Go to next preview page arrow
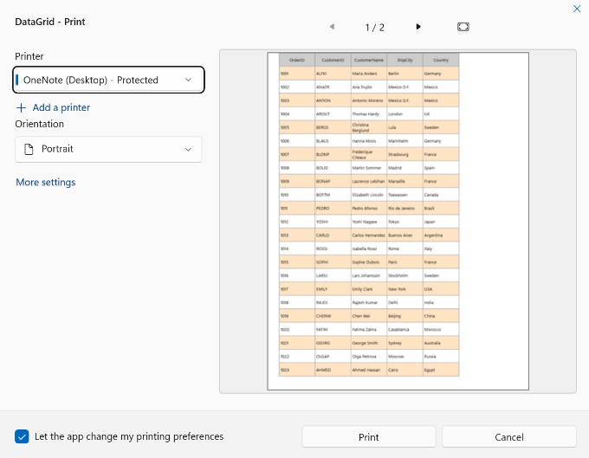 [418, 27]
